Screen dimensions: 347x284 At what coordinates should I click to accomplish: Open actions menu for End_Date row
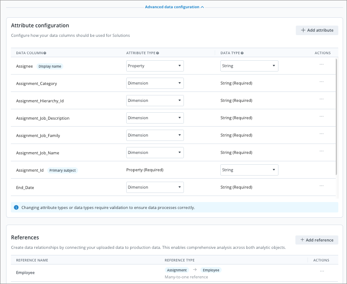coord(321,186)
